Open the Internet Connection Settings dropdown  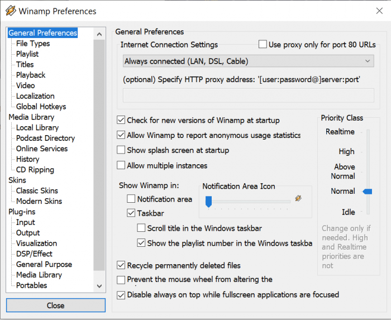[x=248, y=61]
